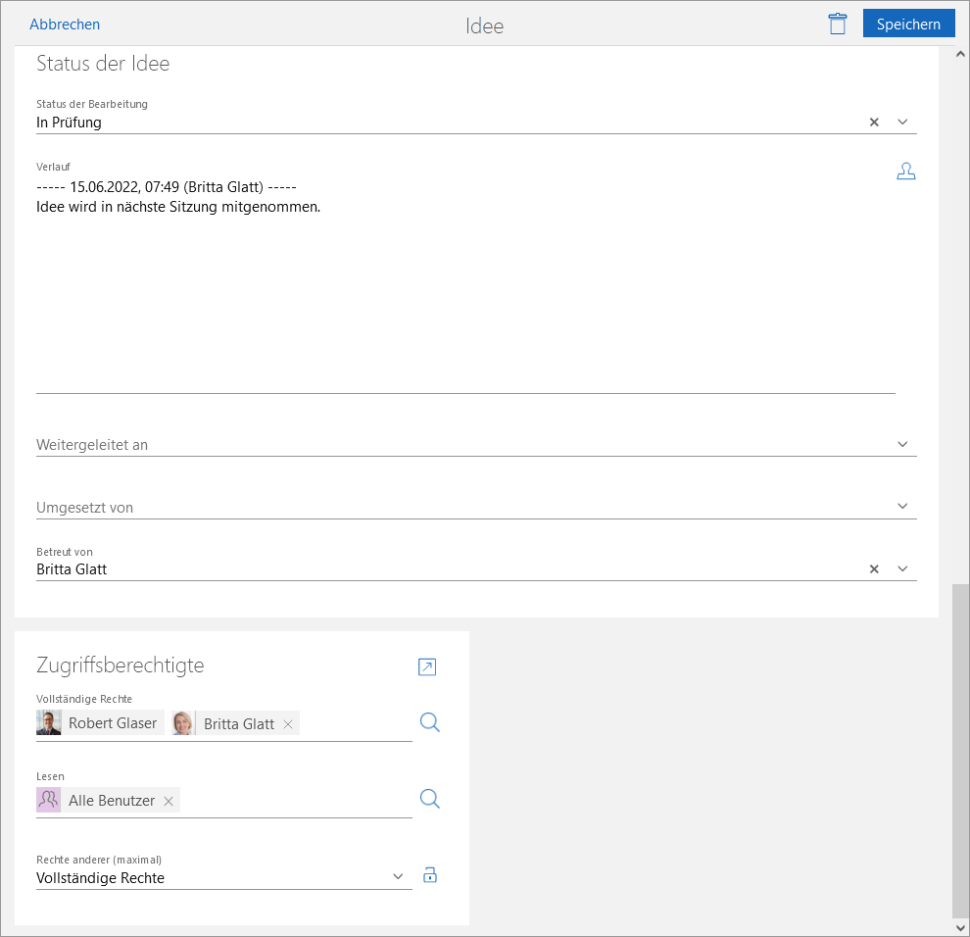Open the Weitergeleitet an dropdown
The width and height of the screenshot is (970, 937).
[903, 444]
